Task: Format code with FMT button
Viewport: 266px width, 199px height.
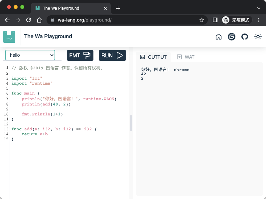Action: [x=80, y=55]
